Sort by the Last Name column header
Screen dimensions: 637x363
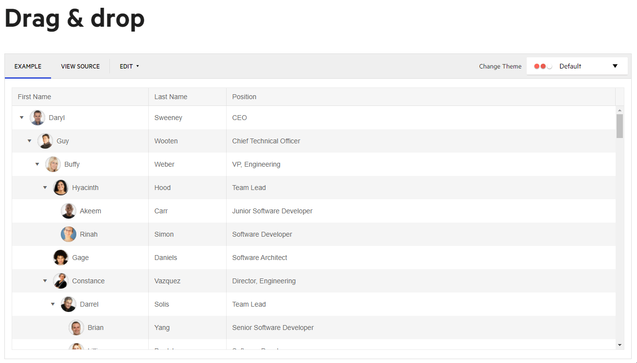[171, 97]
